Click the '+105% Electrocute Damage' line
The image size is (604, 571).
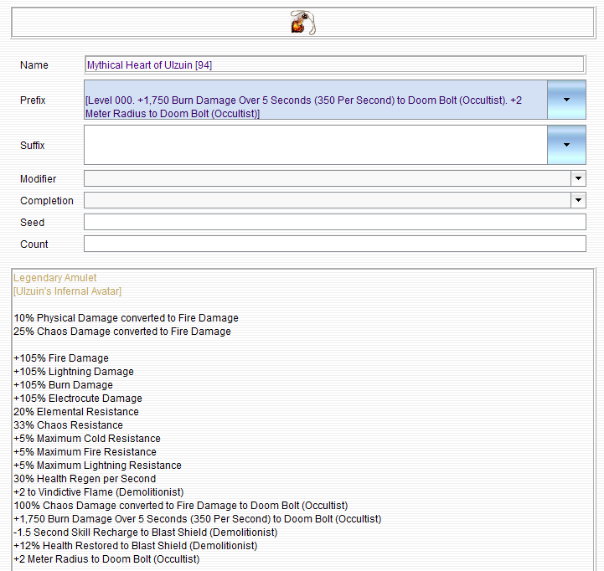click(x=78, y=399)
